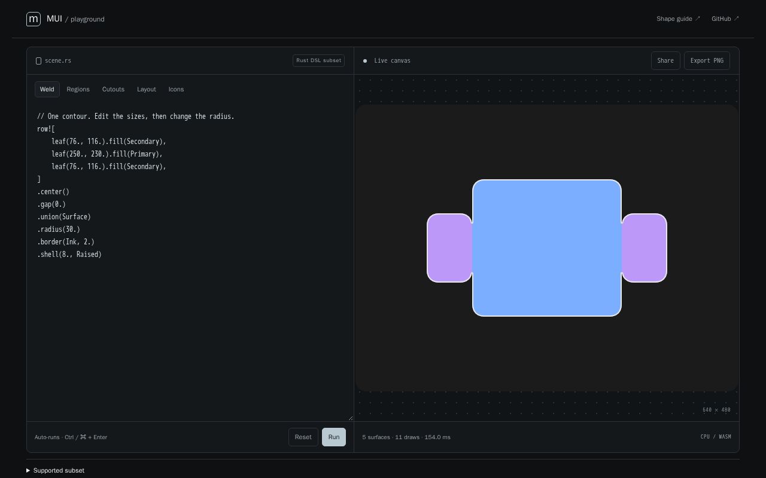Click the scene.rs file icon
Viewport: 766px width, 478px height.
click(38, 61)
